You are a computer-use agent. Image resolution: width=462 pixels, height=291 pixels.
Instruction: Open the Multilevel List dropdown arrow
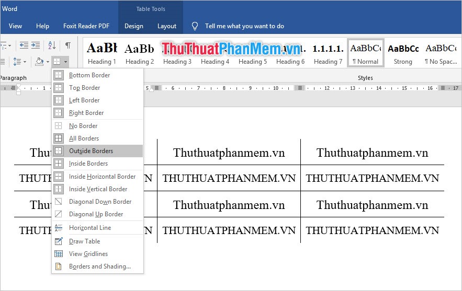10,45
